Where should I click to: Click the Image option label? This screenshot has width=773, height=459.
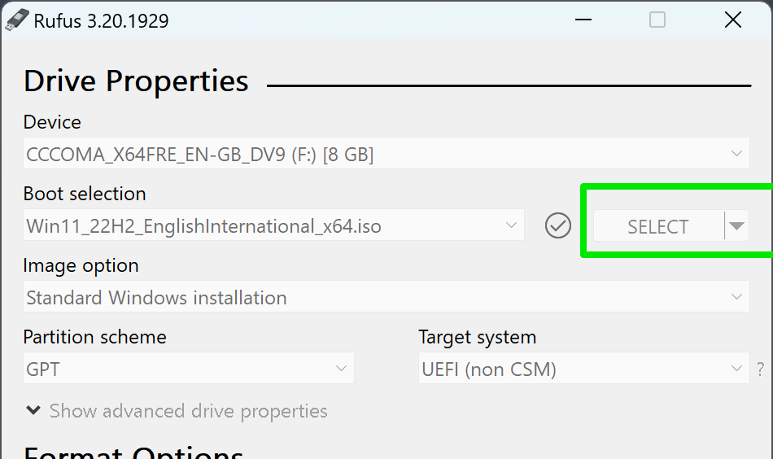click(81, 265)
